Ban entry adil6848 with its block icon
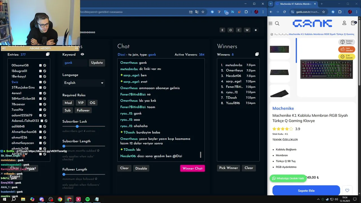The width and height of the screenshot is (361, 203). (45, 126)
